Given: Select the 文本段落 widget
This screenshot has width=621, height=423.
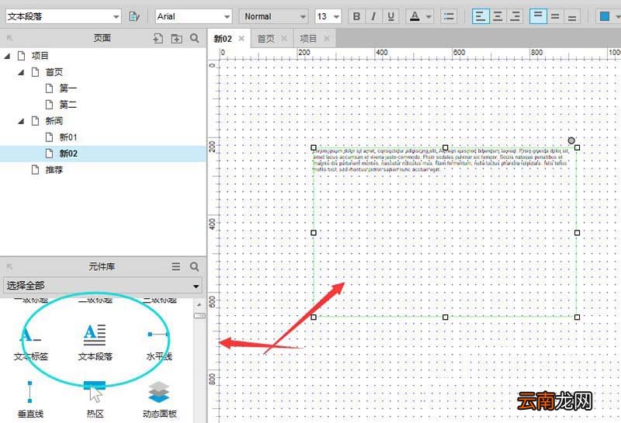Looking at the screenshot, I should 95,342.
